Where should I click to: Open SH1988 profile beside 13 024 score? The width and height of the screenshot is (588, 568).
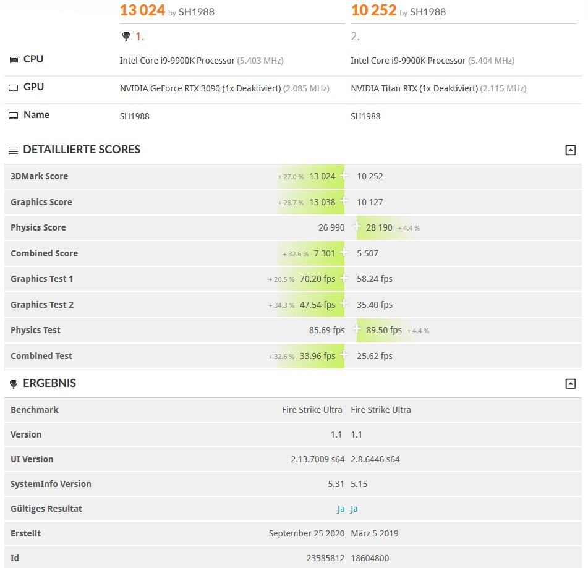tap(197, 12)
